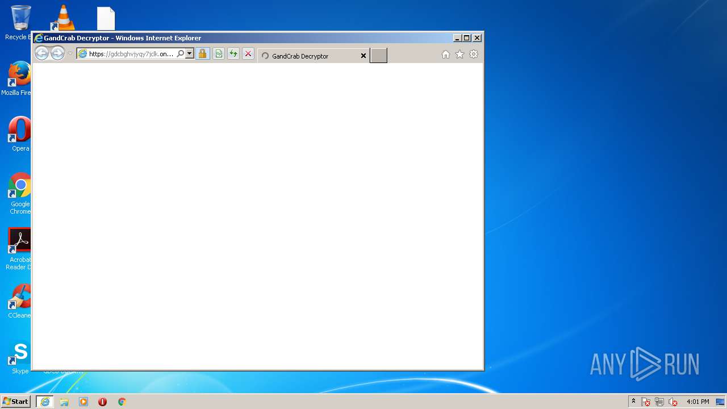View the security lock report icon

coord(202,54)
